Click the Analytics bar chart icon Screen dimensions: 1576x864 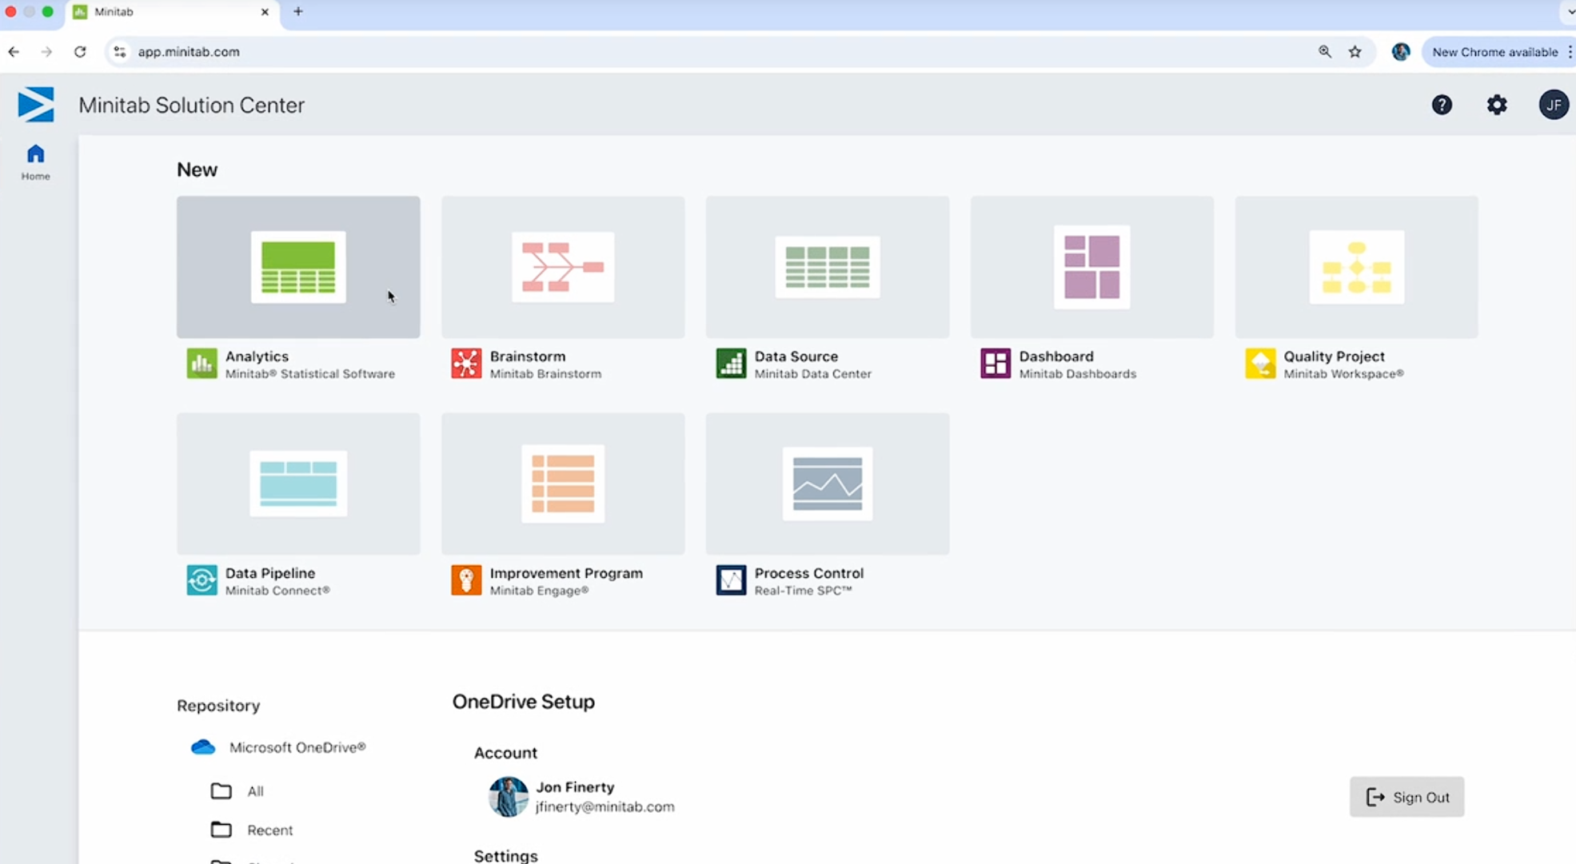201,364
